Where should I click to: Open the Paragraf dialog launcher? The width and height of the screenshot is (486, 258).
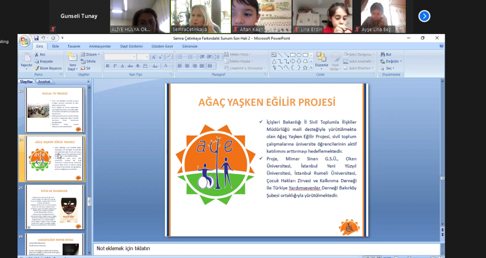coord(265,74)
